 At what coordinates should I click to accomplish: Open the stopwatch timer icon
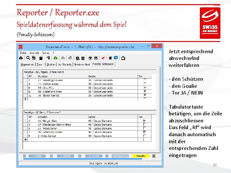coord(70,58)
